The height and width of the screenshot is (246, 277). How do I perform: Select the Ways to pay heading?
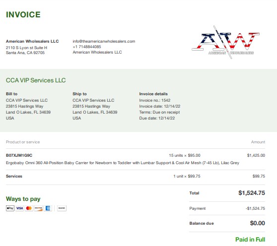tap(23, 199)
